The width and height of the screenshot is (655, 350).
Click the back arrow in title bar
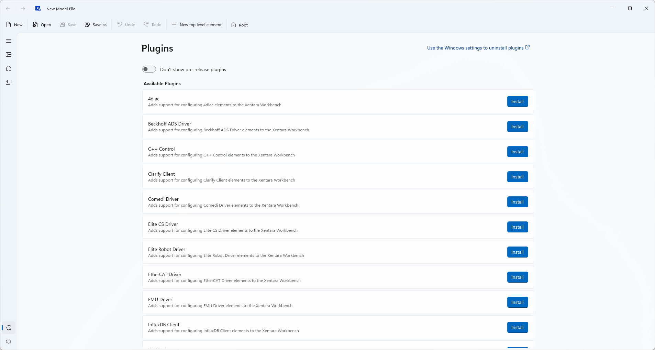tap(8, 9)
